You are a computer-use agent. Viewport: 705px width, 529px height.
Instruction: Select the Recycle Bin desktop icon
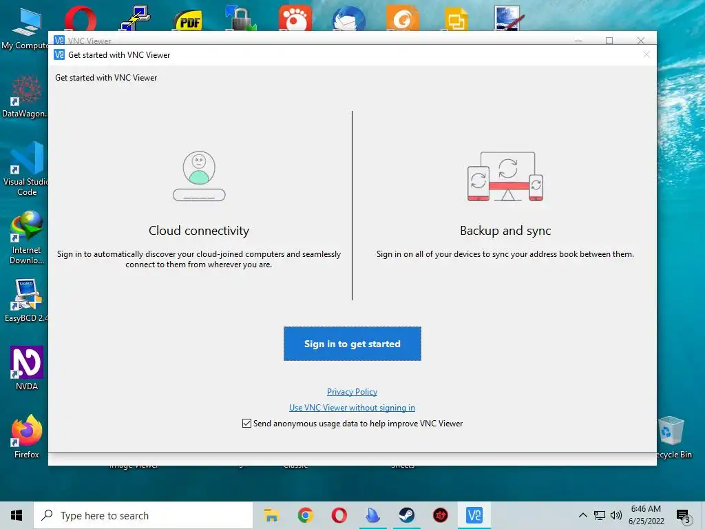(x=673, y=437)
